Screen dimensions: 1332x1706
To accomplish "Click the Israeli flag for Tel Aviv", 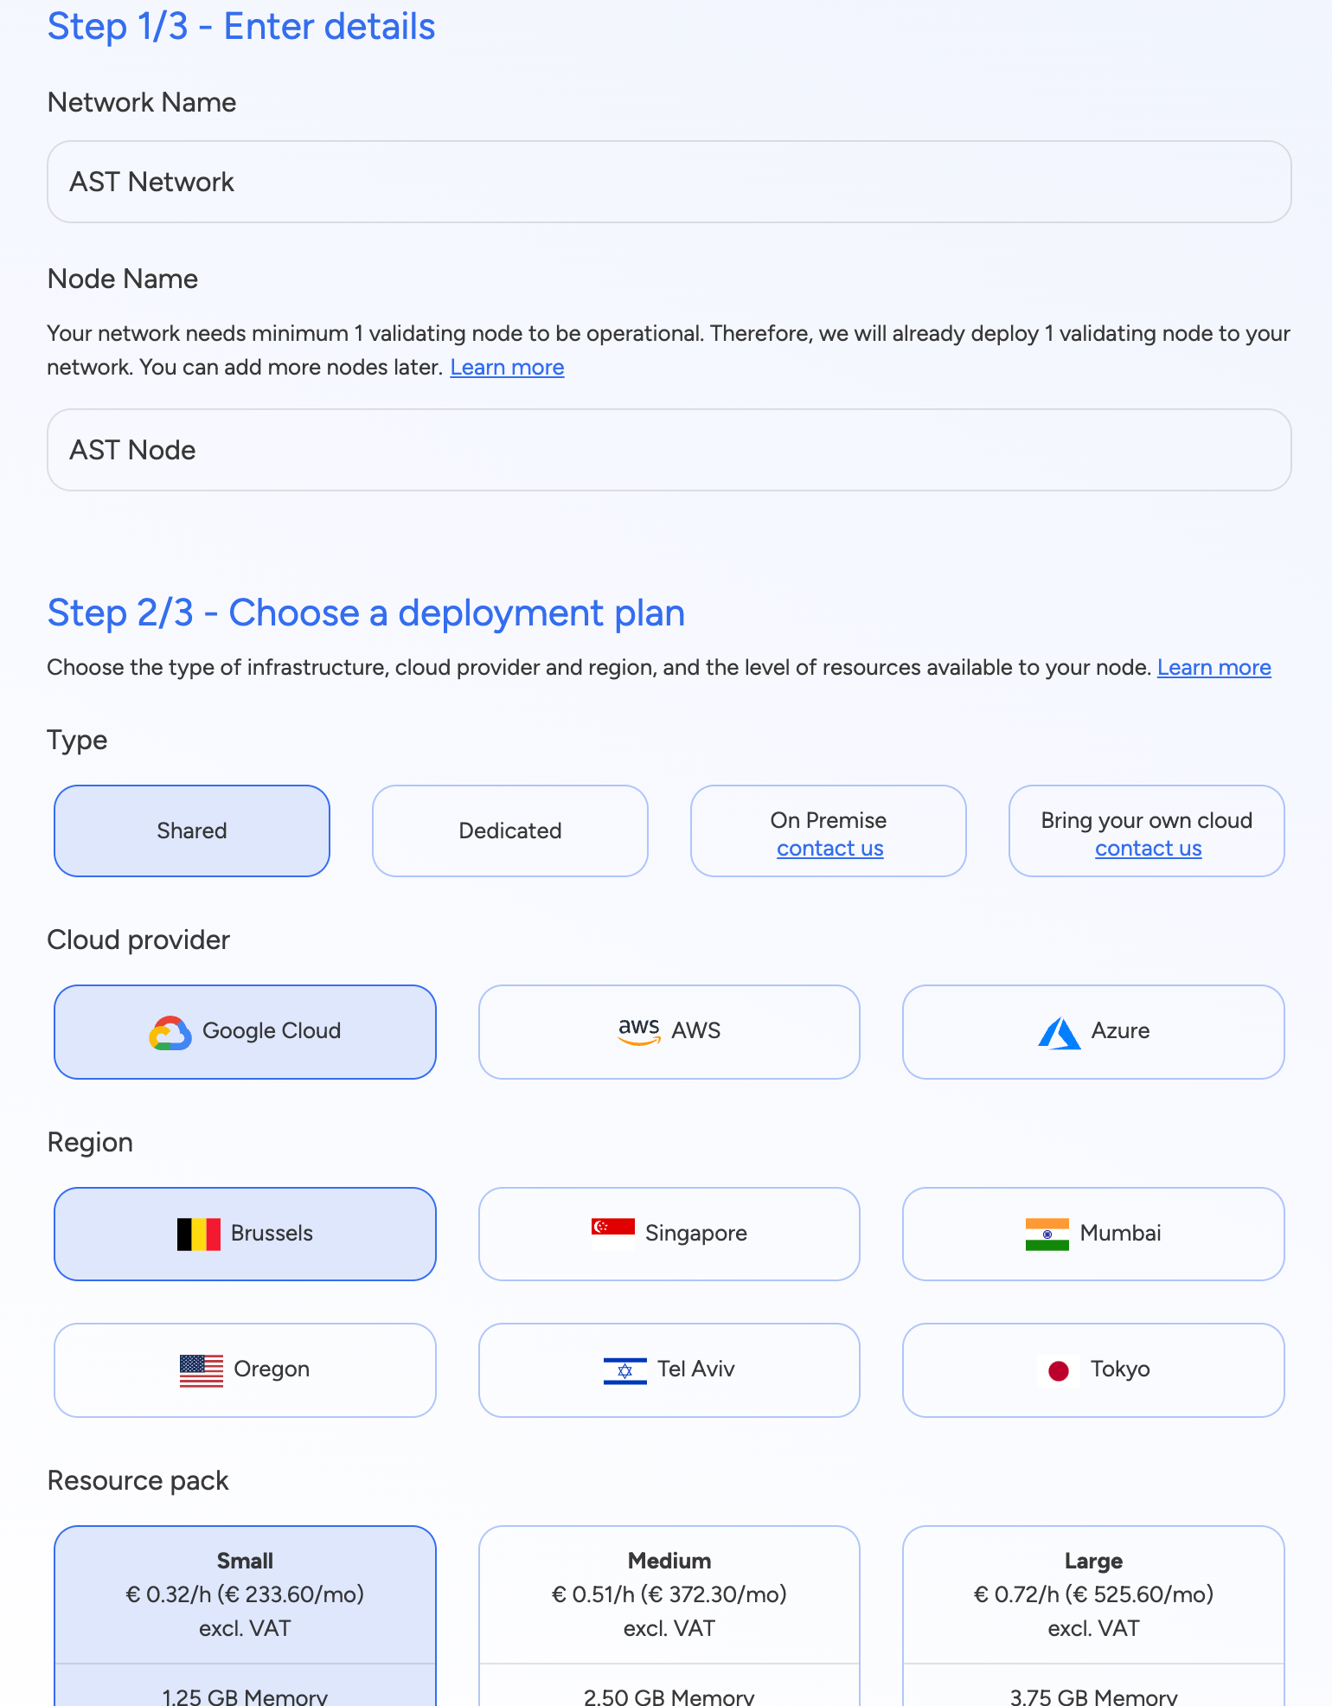I will click(x=624, y=1370).
